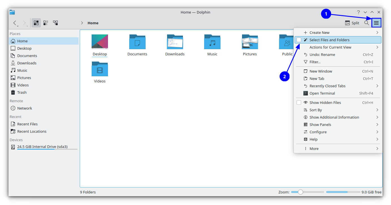Open the Videos folder thumbnail
The height and width of the screenshot is (205, 391).
[x=100, y=69]
